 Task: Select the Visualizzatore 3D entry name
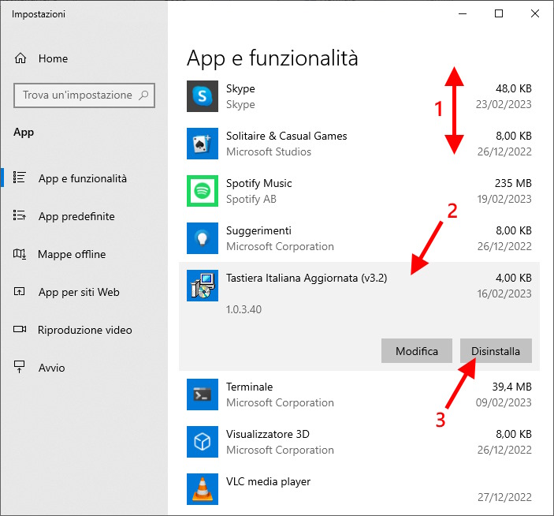tap(268, 434)
